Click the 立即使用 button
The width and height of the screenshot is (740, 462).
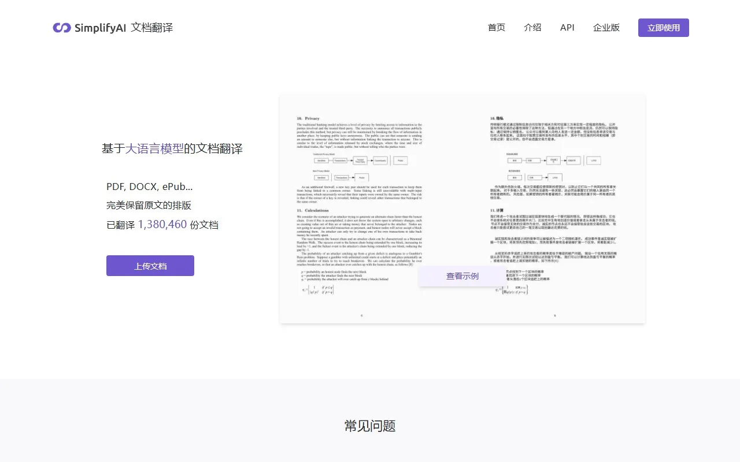click(x=663, y=27)
